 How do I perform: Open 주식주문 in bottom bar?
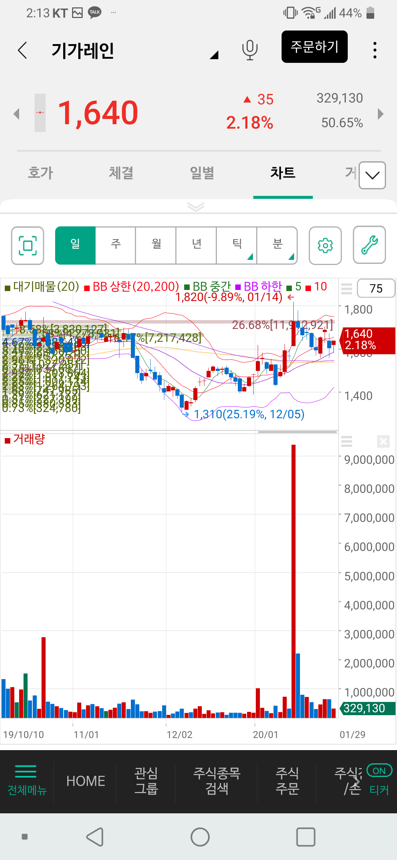coord(287,781)
